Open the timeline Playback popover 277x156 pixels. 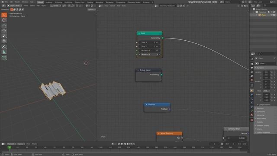(12, 144)
